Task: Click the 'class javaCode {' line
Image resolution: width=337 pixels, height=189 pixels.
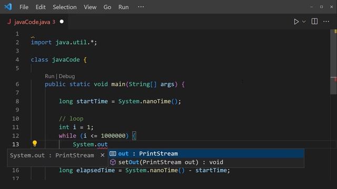Action: click(58, 59)
